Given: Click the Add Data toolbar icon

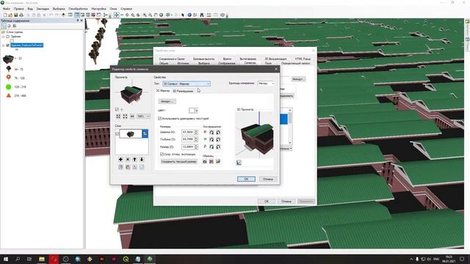Looking at the screenshot, I should [x=64, y=15].
